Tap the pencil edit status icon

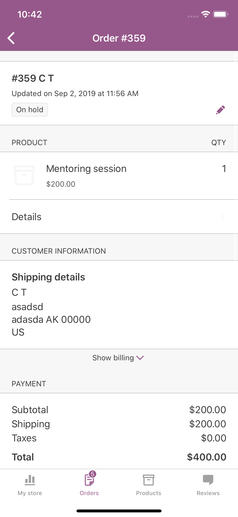coord(220,110)
